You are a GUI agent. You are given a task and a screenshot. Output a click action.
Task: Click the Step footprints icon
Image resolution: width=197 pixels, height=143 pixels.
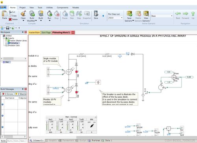pyautogui.click(x=79, y=13)
